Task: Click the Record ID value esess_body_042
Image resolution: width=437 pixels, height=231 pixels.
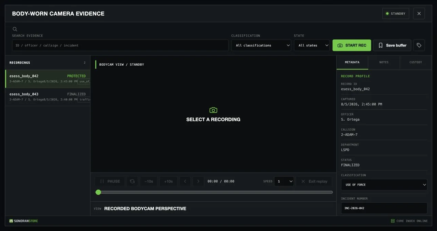Action: coord(355,89)
